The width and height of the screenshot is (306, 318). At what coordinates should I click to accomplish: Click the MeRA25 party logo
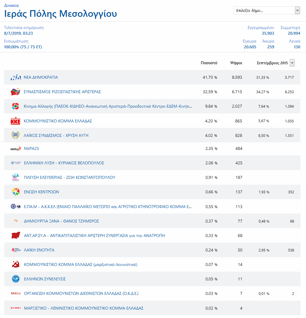click(x=16, y=149)
